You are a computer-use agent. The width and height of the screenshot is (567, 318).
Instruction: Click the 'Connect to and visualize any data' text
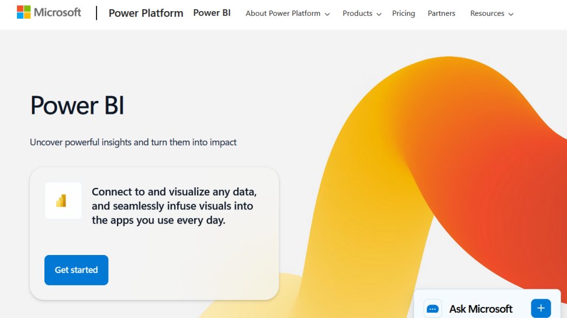(x=174, y=206)
